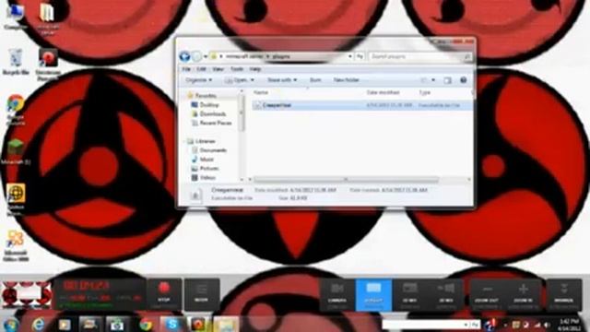Open the Videos library
This screenshot has height=332, width=590.
coord(207,177)
